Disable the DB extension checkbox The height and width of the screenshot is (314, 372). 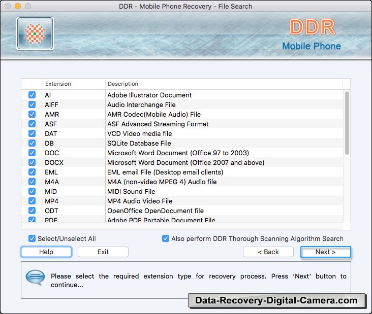click(x=32, y=143)
